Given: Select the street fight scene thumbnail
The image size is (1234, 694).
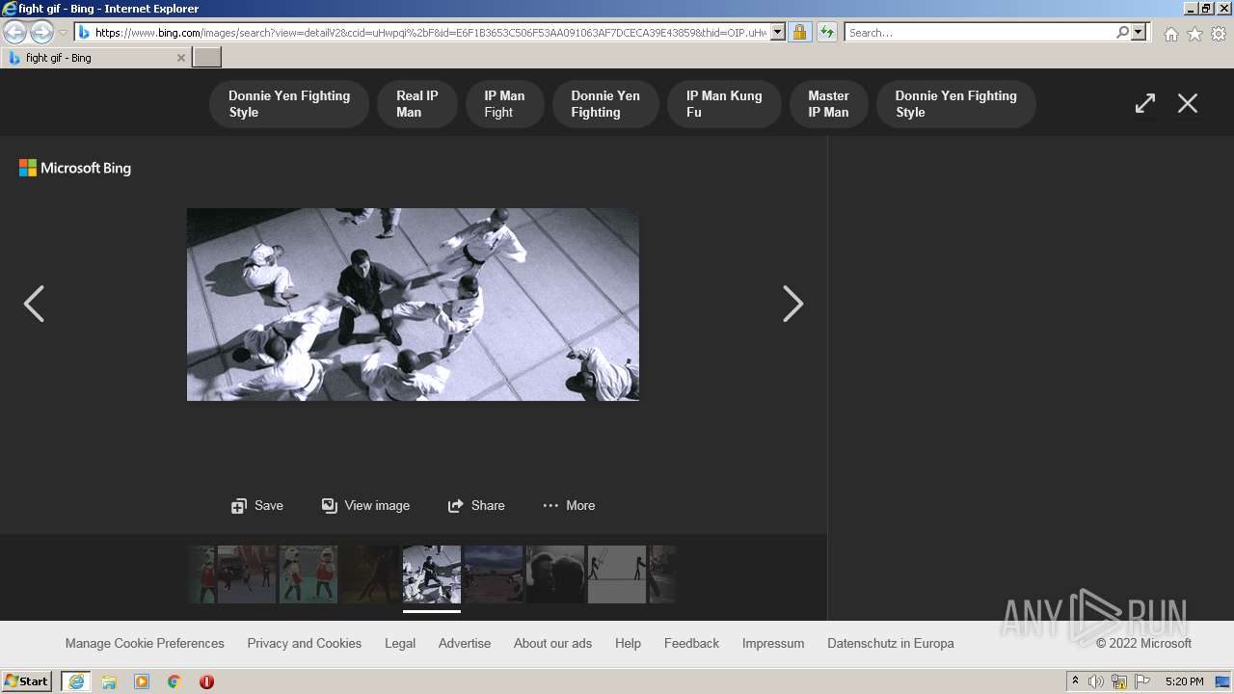Looking at the screenshot, I should [x=247, y=574].
